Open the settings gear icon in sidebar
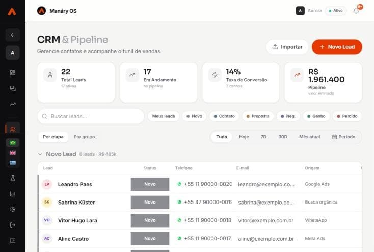This screenshot has width=374, height=252. [x=13, y=209]
